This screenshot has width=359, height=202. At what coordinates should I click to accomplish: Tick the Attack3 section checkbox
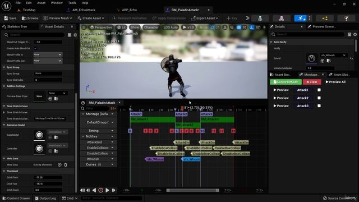click(x=319, y=106)
